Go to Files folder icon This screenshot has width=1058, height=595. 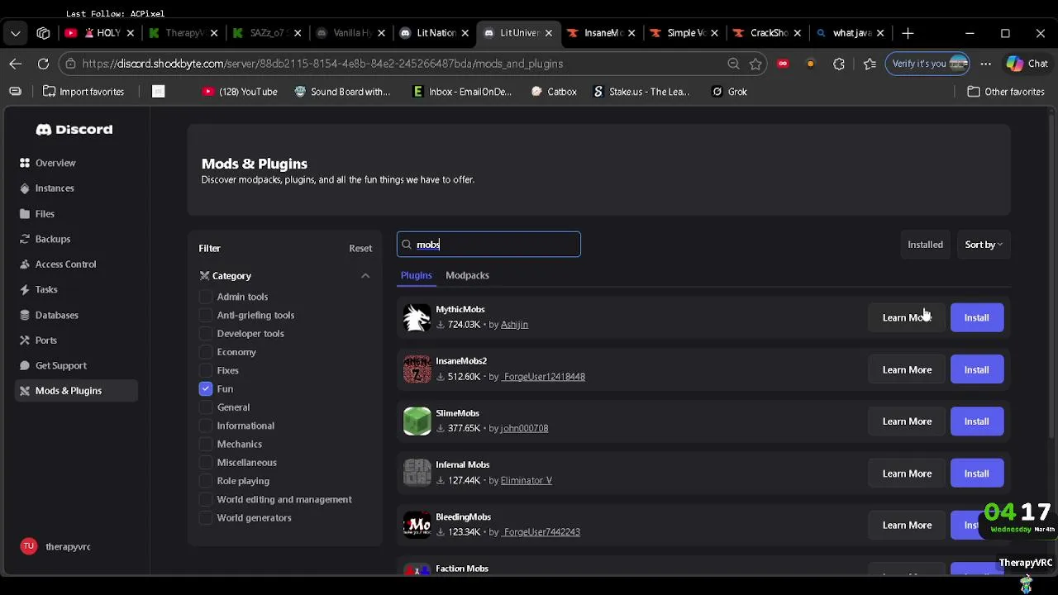click(x=25, y=214)
